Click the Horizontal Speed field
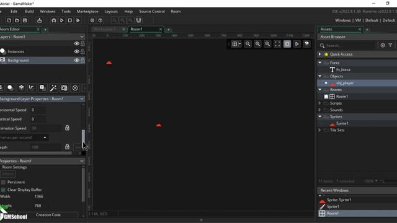This screenshot has width=397, height=223. click(x=38, y=110)
